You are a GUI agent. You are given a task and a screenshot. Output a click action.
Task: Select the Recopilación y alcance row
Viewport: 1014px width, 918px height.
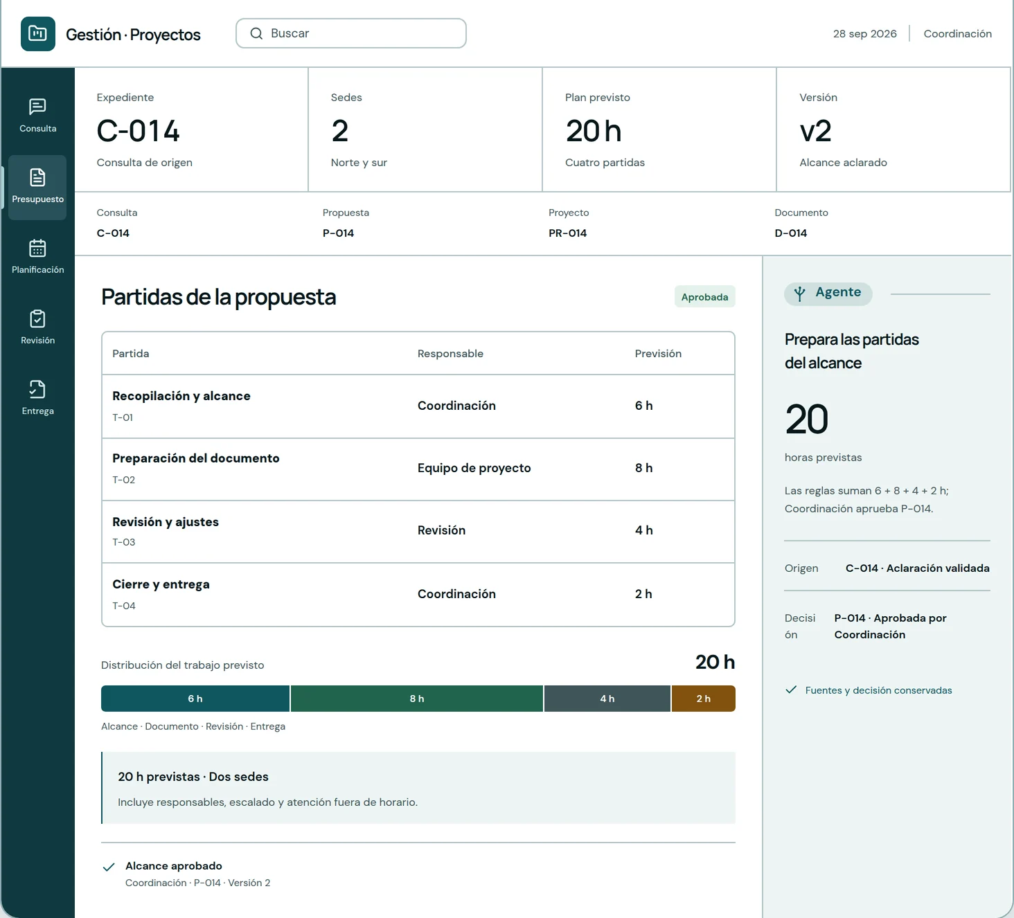418,406
